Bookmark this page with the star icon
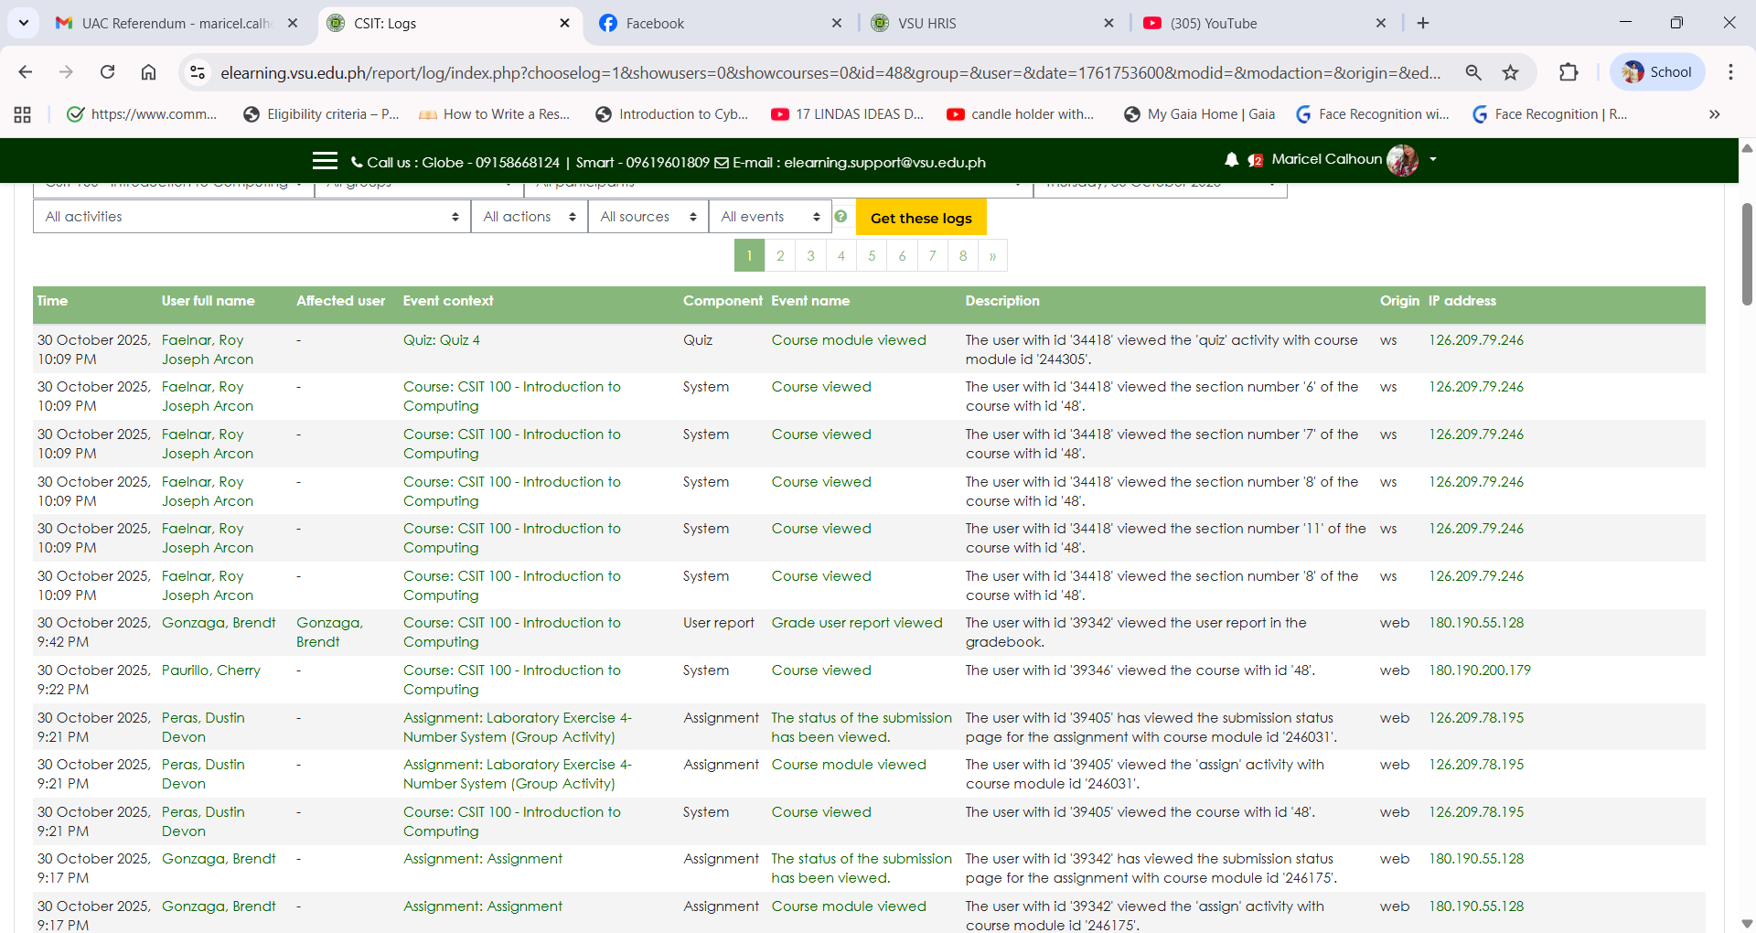This screenshot has height=933, width=1756. pyautogui.click(x=1510, y=72)
